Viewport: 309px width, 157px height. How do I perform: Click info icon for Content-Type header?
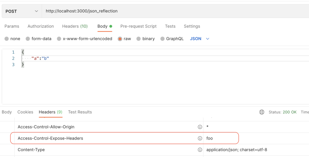200,150
